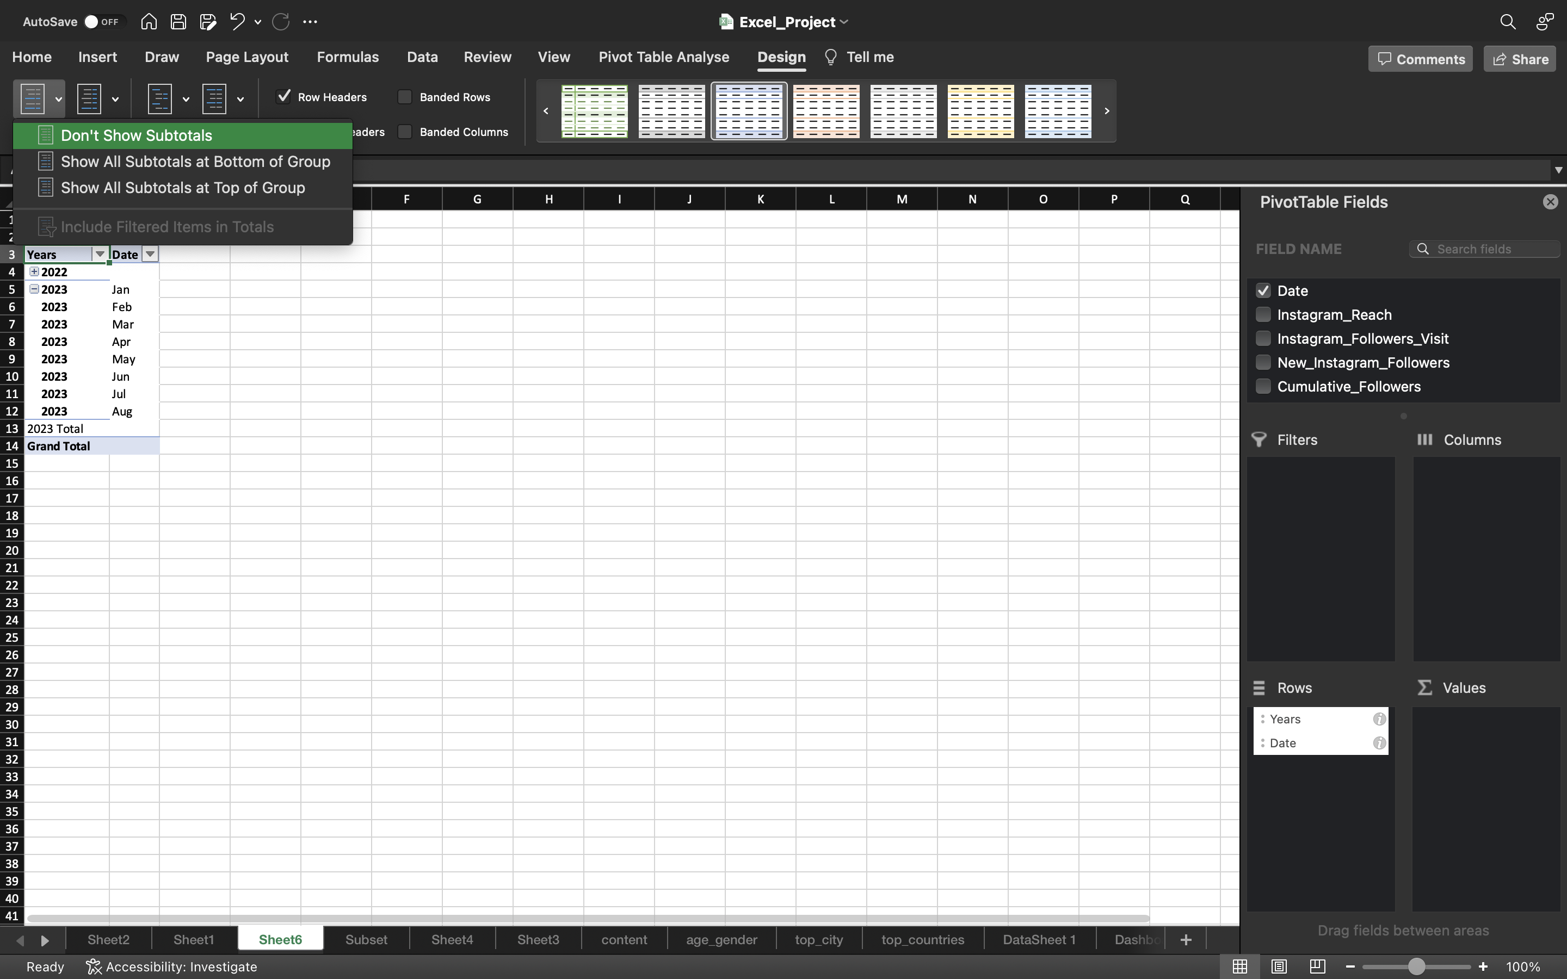Image resolution: width=1567 pixels, height=979 pixels.
Task: Click the info icon beside Date row field
Action: tap(1379, 742)
